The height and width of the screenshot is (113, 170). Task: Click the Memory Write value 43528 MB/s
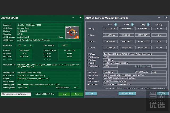tap(126, 29)
